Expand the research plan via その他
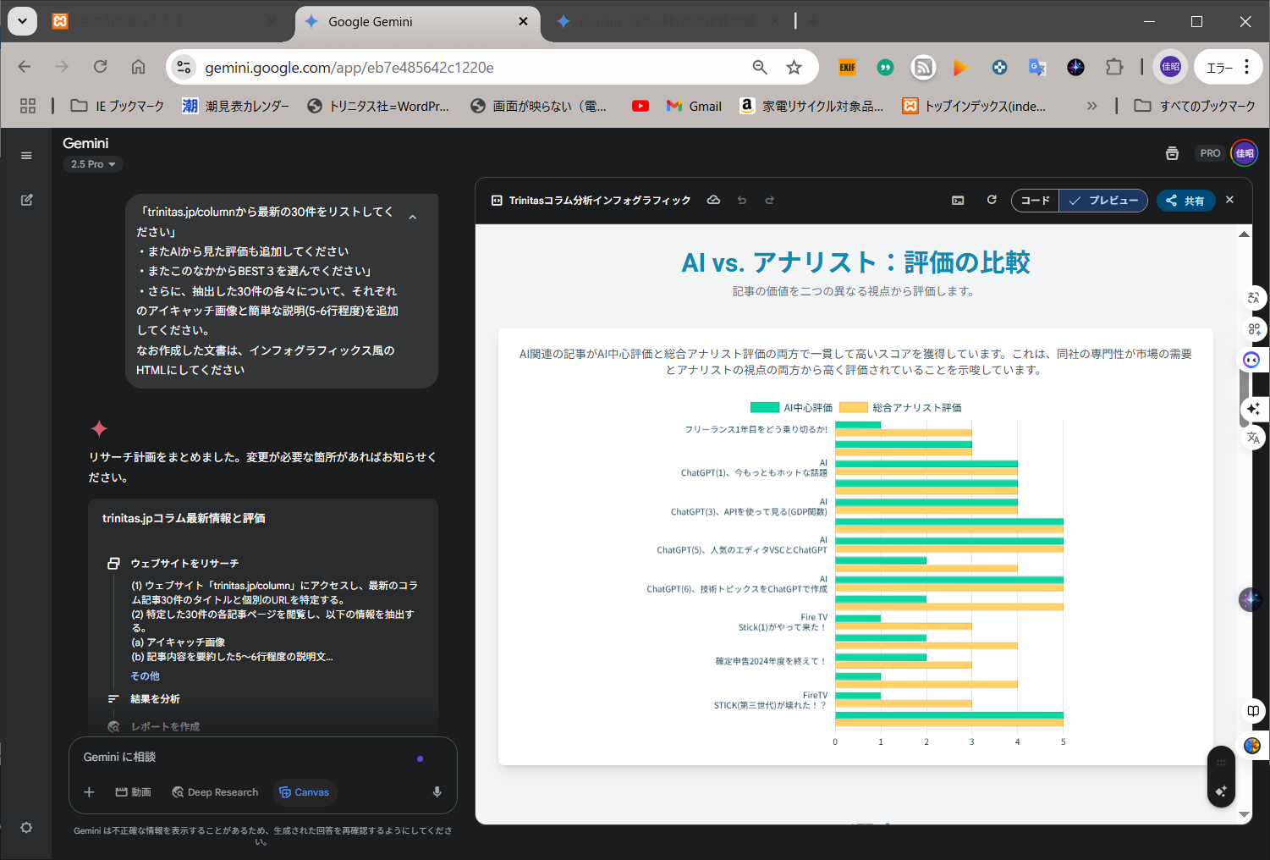The width and height of the screenshot is (1270, 860). (145, 676)
